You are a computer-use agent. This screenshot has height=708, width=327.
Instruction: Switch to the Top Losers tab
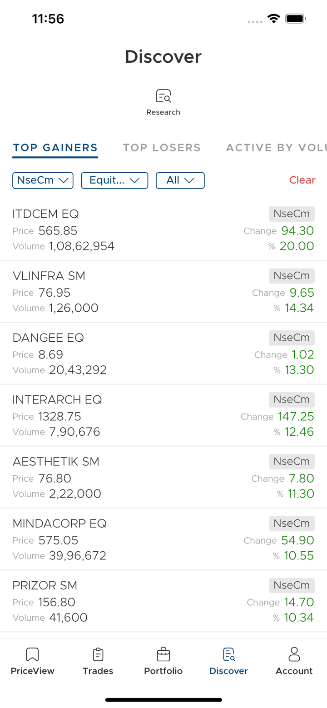[x=162, y=148]
